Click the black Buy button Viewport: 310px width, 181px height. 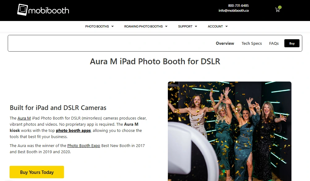click(292, 43)
